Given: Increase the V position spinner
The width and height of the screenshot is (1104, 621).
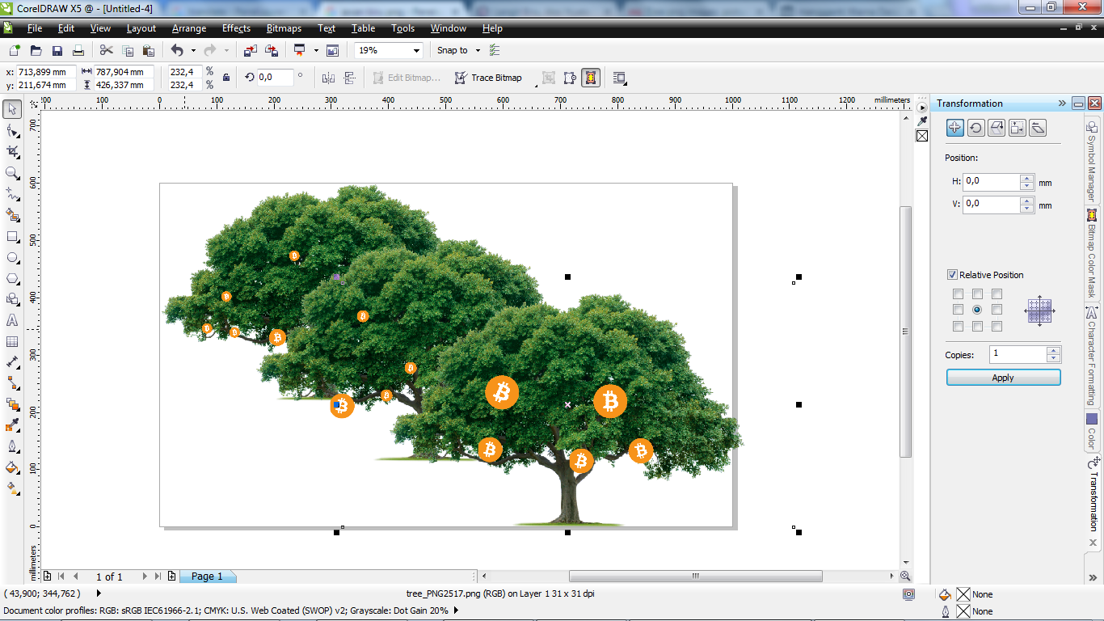Looking at the screenshot, I should pyautogui.click(x=1027, y=201).
